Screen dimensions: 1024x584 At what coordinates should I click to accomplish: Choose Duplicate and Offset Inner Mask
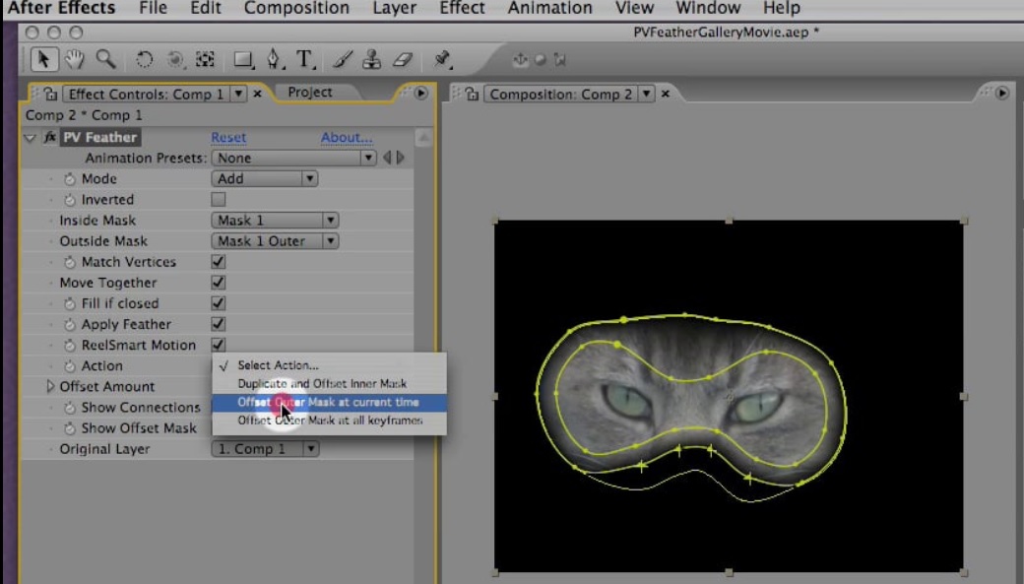(x=329, y=383)
